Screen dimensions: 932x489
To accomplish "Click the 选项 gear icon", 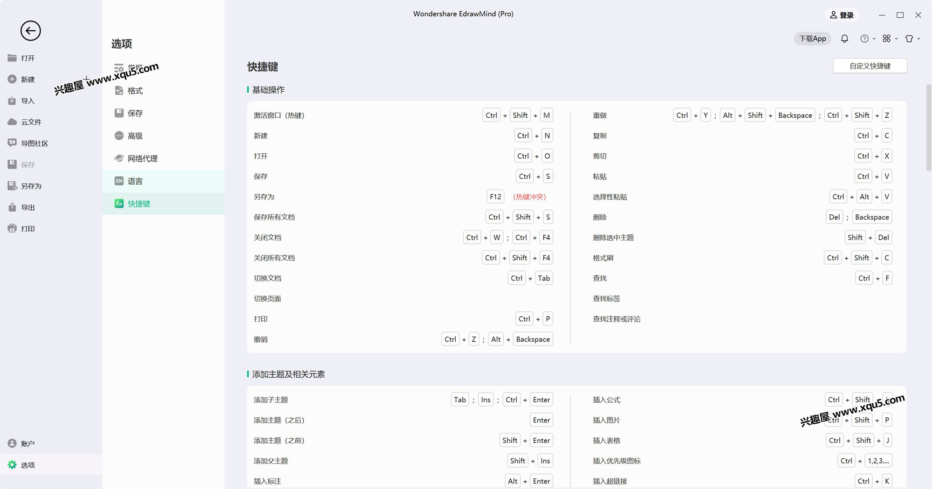I will pos(12,465).
